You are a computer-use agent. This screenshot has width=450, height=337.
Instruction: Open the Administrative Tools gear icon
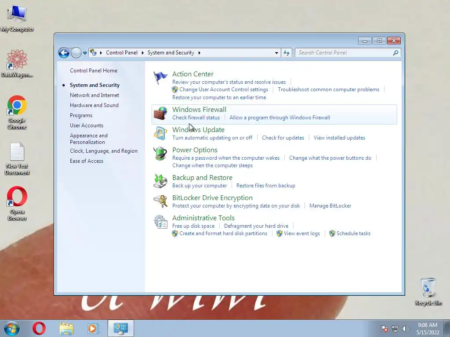(x=160, y=222)
